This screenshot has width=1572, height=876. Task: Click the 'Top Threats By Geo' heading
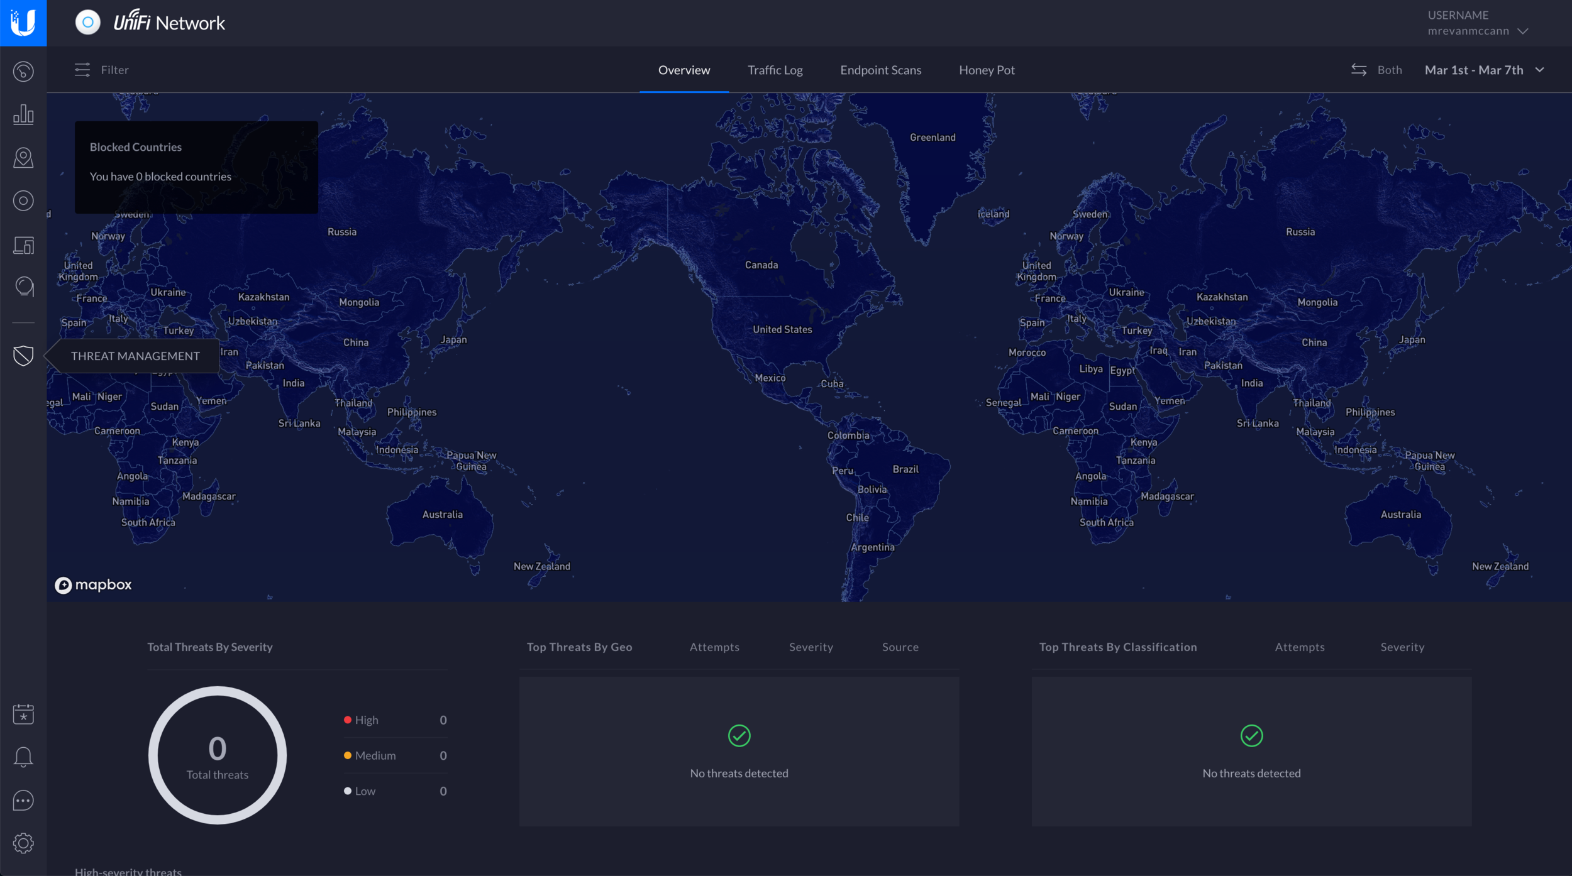pyautogui.click(x=579, y=647)
